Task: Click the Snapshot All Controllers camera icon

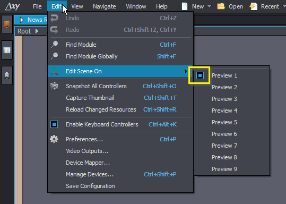Action: tap(54, 86)
